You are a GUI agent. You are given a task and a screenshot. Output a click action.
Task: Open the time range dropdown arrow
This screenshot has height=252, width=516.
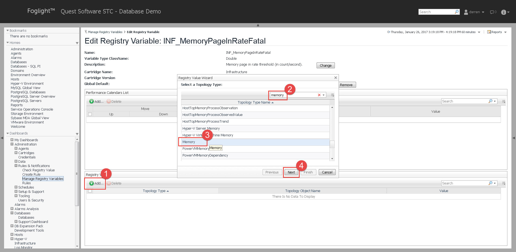[x=479, y=32]
